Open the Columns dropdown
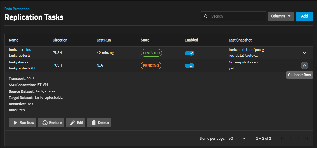This screenshot has width=317, height=148. coord(281,16)
